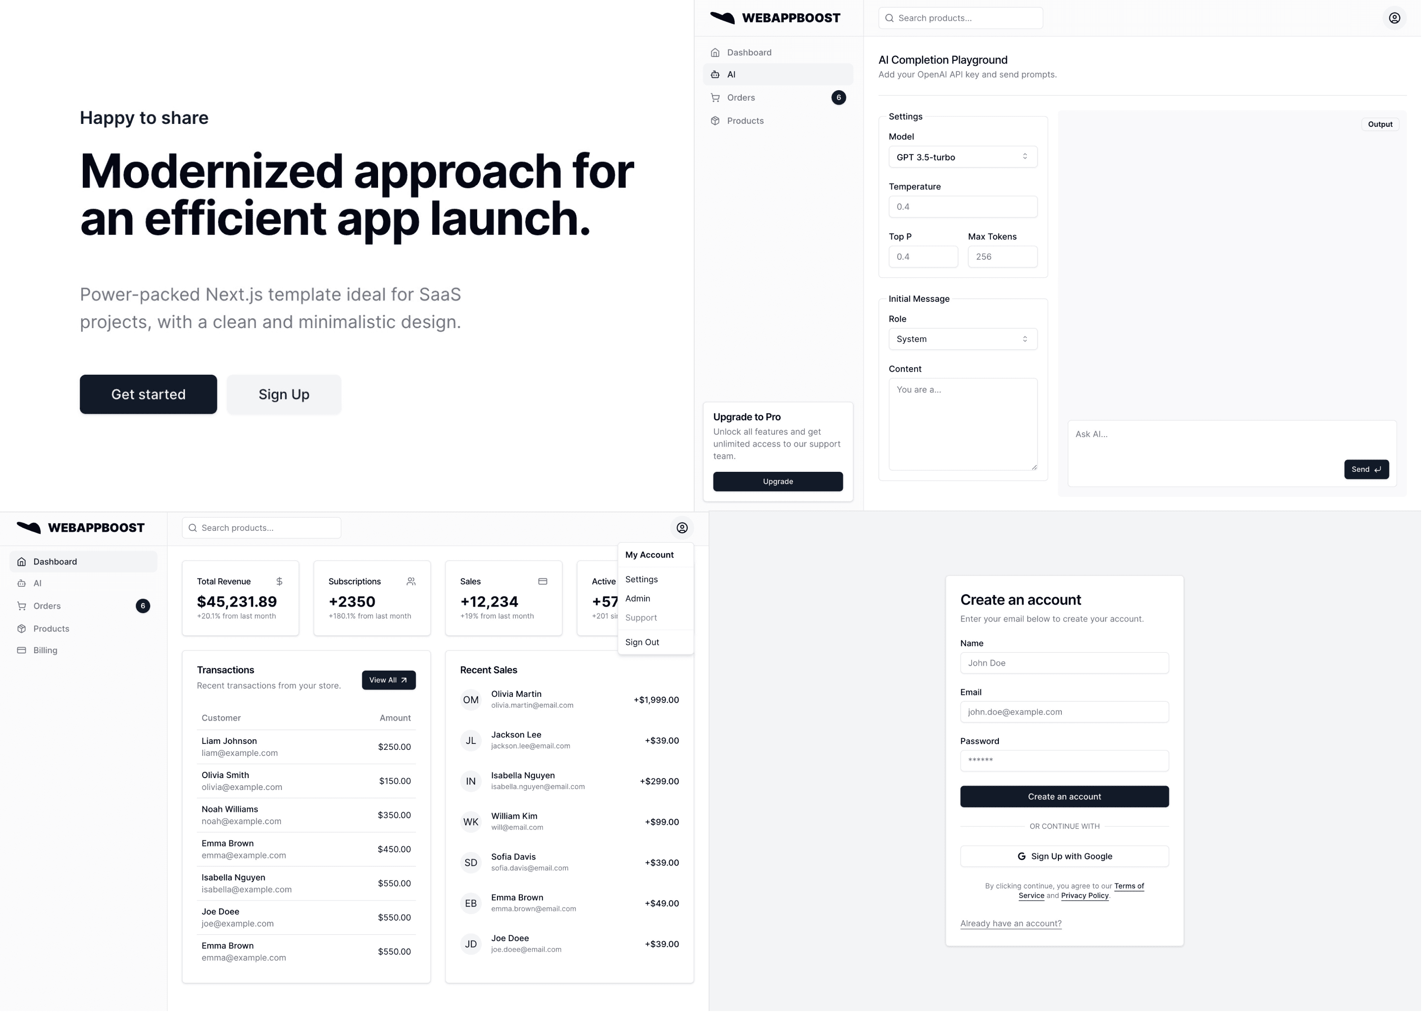1427x1015 pixels.
Task: Click the Name input field
Action: [1065, 663]
